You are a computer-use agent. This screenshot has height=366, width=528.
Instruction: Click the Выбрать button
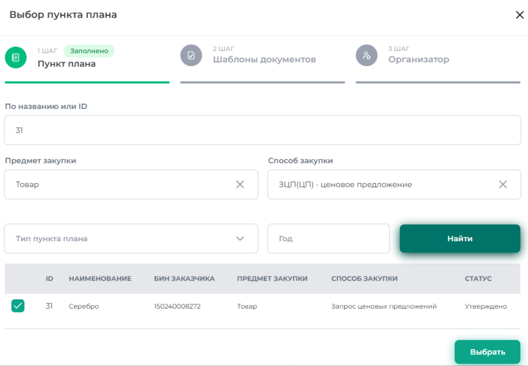[x=487, y=352]
